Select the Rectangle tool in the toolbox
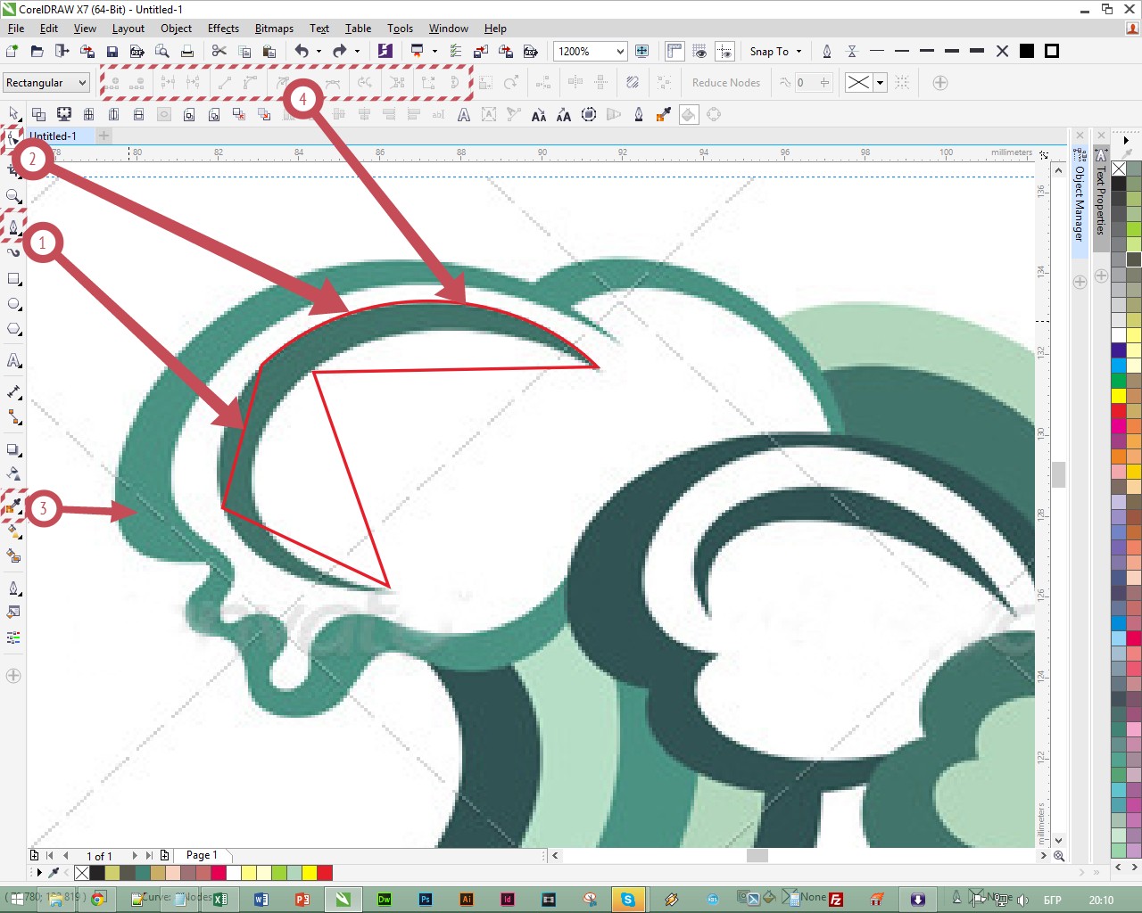 (x=13, y=279)
